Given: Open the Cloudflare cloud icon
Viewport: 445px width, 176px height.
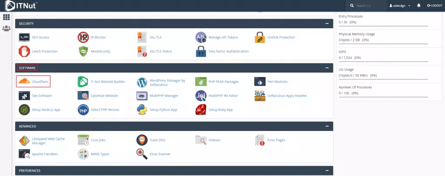Looking at the screenshot, I should tap(24, 81).
